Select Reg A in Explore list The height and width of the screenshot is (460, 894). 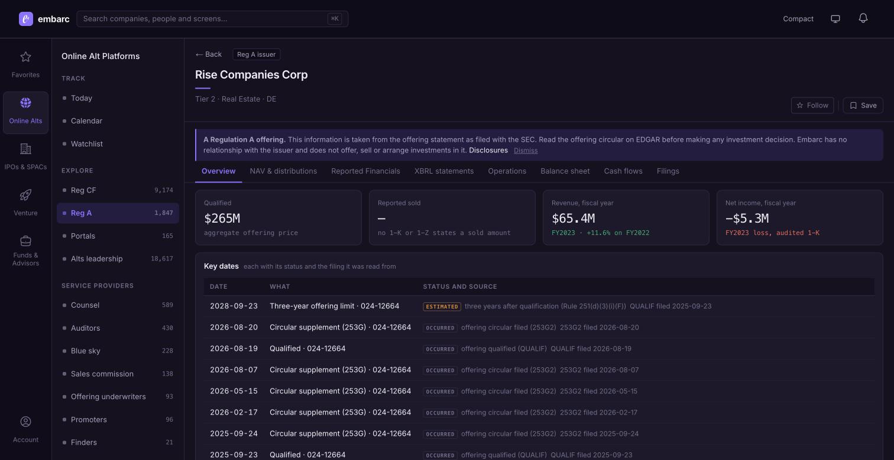118,213
